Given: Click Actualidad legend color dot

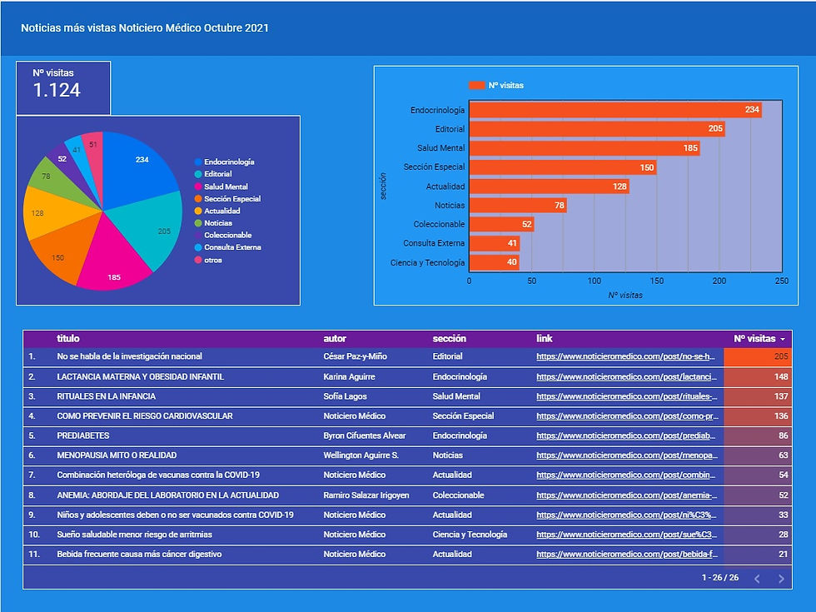Looking at the screenshot, I should 198,211.
